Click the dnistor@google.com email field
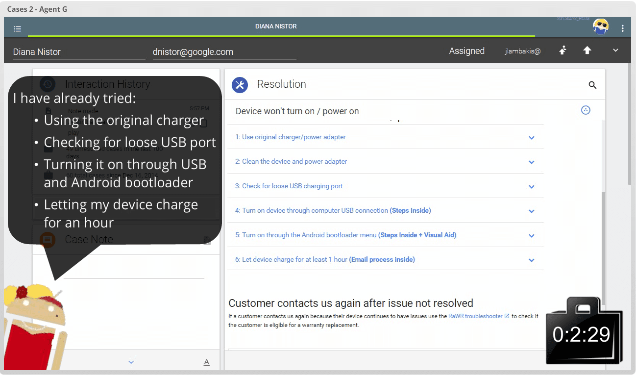Screen dimensions: 636x376 pyautogui.click(x=224, y=52)
